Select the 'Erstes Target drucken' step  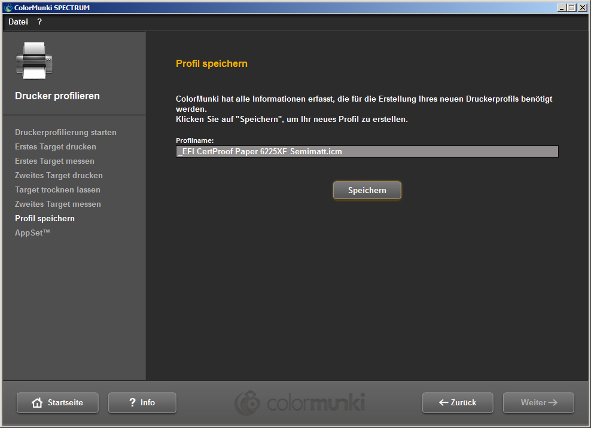click(56, 146)
